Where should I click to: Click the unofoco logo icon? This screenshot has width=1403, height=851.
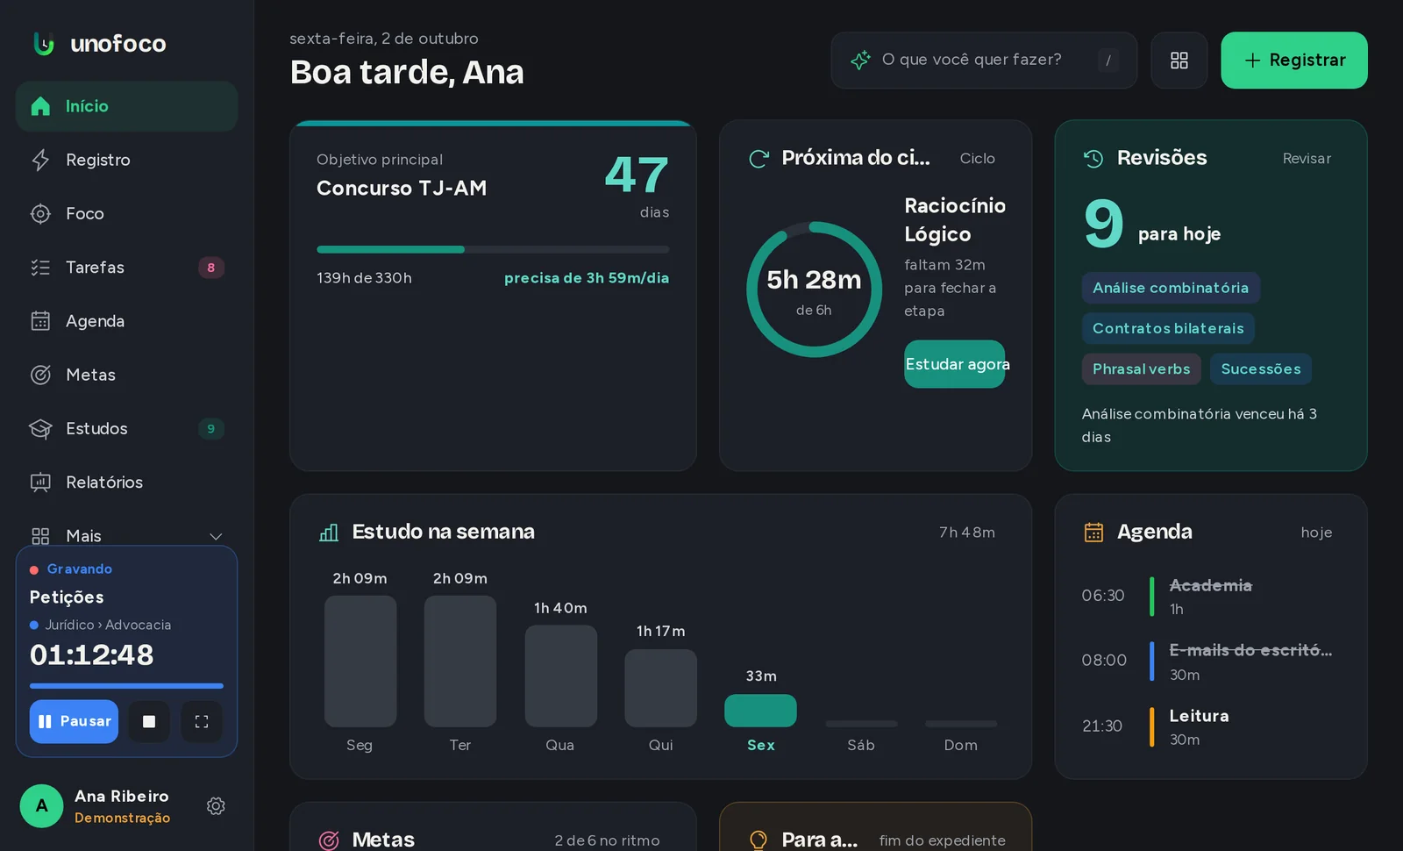coord(43,43)
